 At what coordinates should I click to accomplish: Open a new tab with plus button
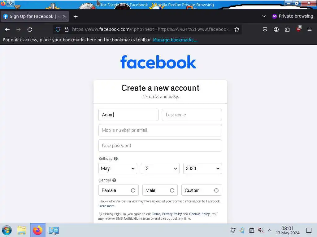[x=76, y=17]
